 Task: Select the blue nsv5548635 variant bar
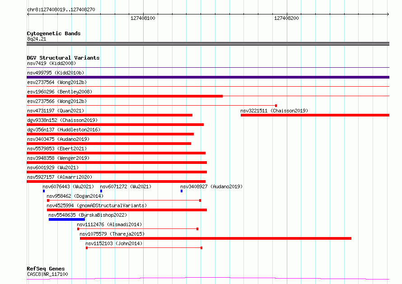tap(67, 219)
